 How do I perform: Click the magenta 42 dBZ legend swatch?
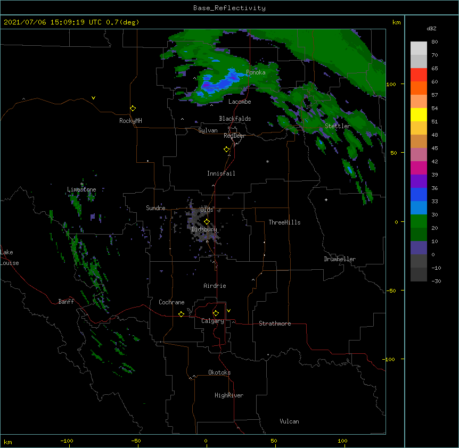(x=419, y=168)
